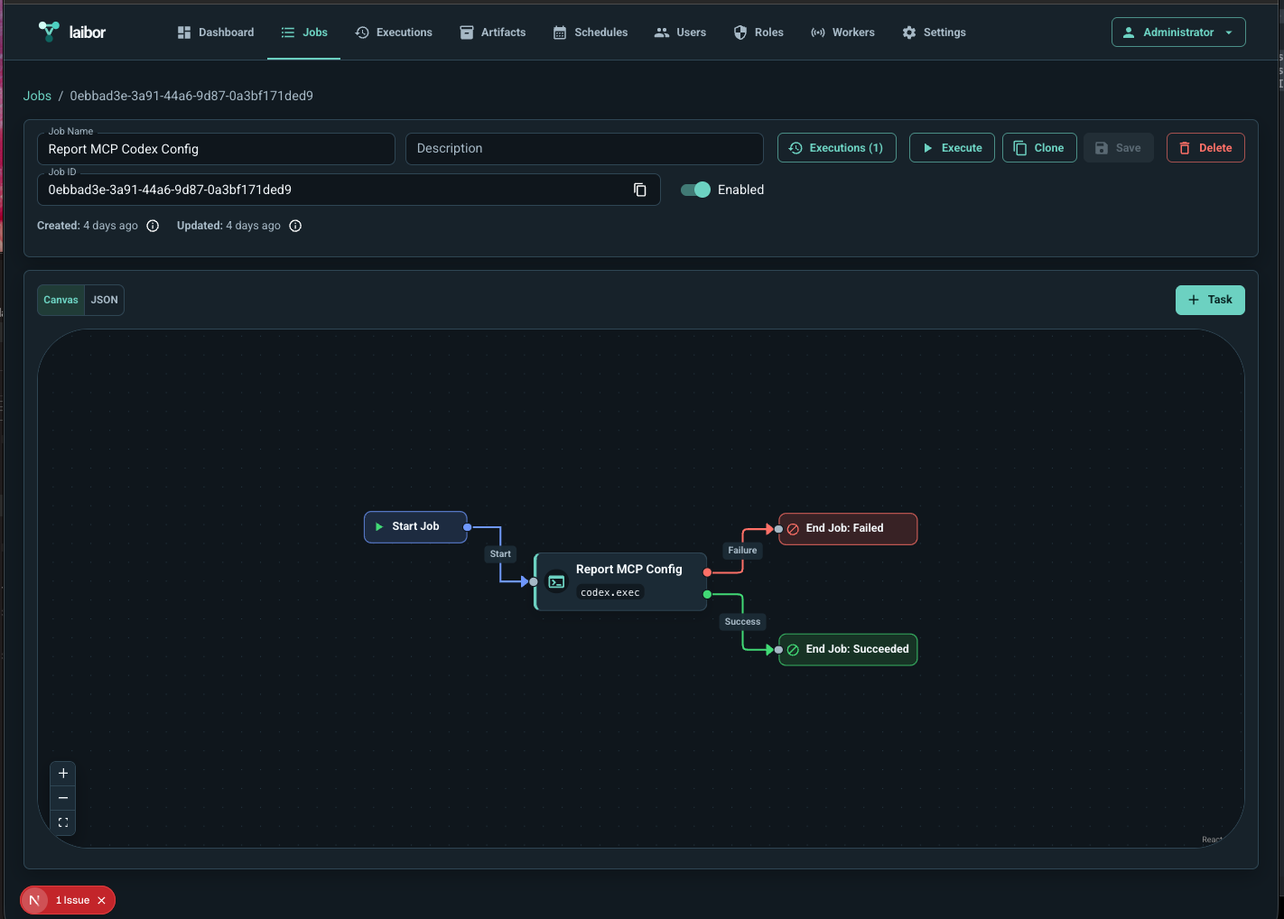Show Updated date info icon
The height and width of the screenshot is (919, 1284).
pos(295,226)
